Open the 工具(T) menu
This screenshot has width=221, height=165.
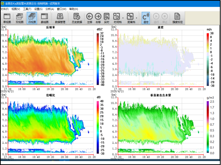tap(27, 9)
